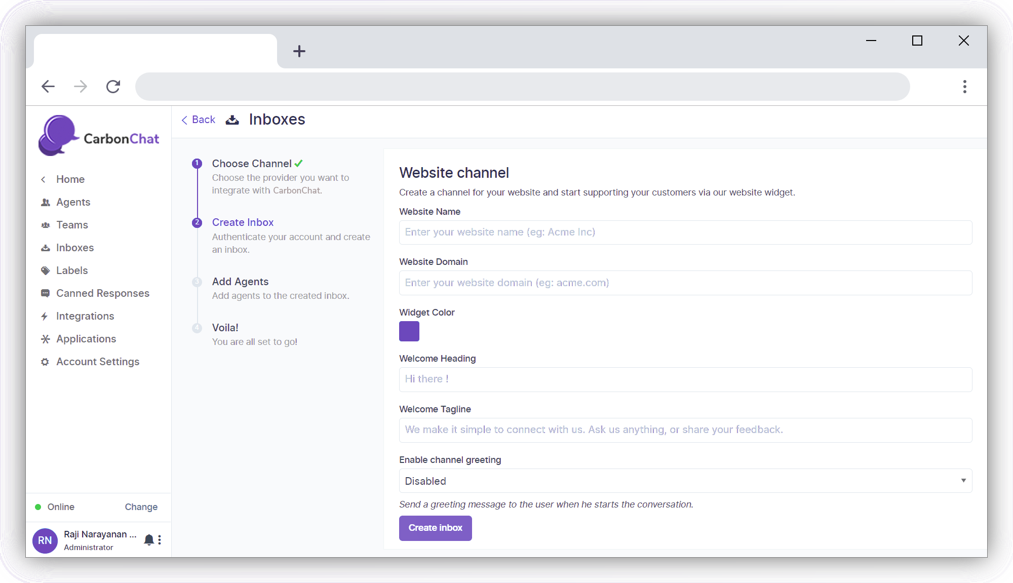Focus the Website Domain text field
This screenshot has width=1013, height=583.
point(685,283)
